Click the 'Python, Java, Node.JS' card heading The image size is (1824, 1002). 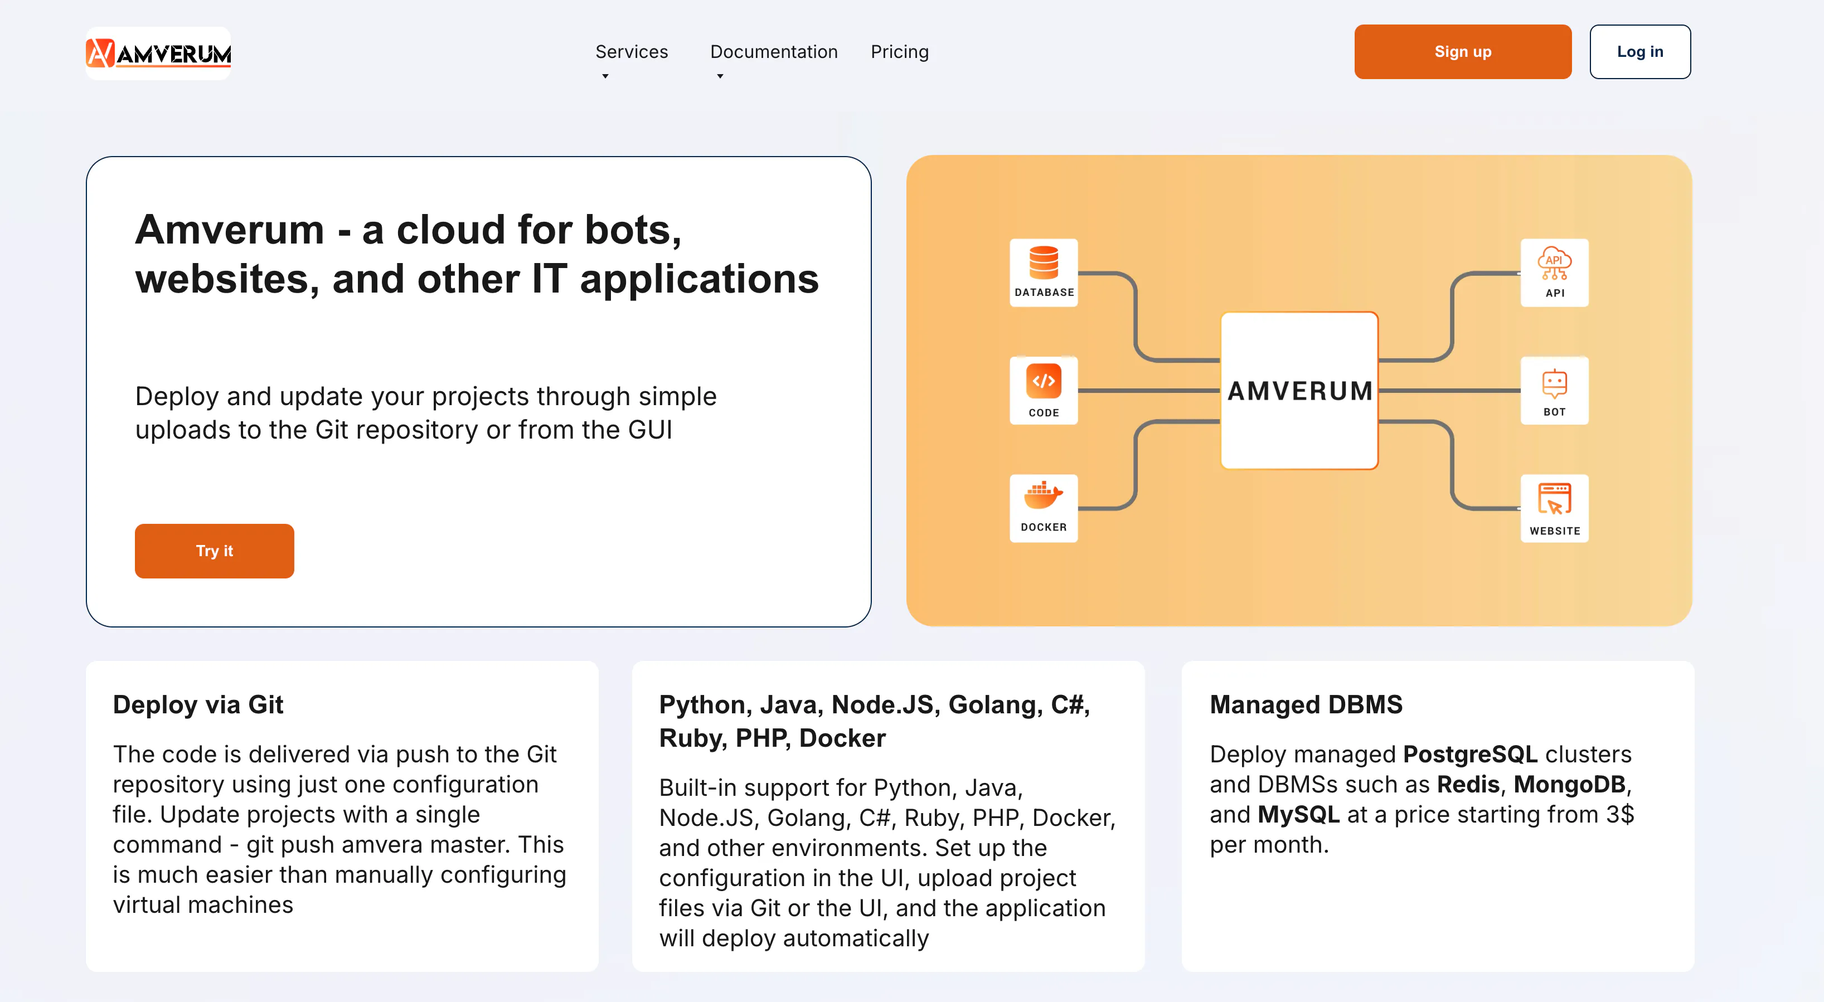pos(875,721)
